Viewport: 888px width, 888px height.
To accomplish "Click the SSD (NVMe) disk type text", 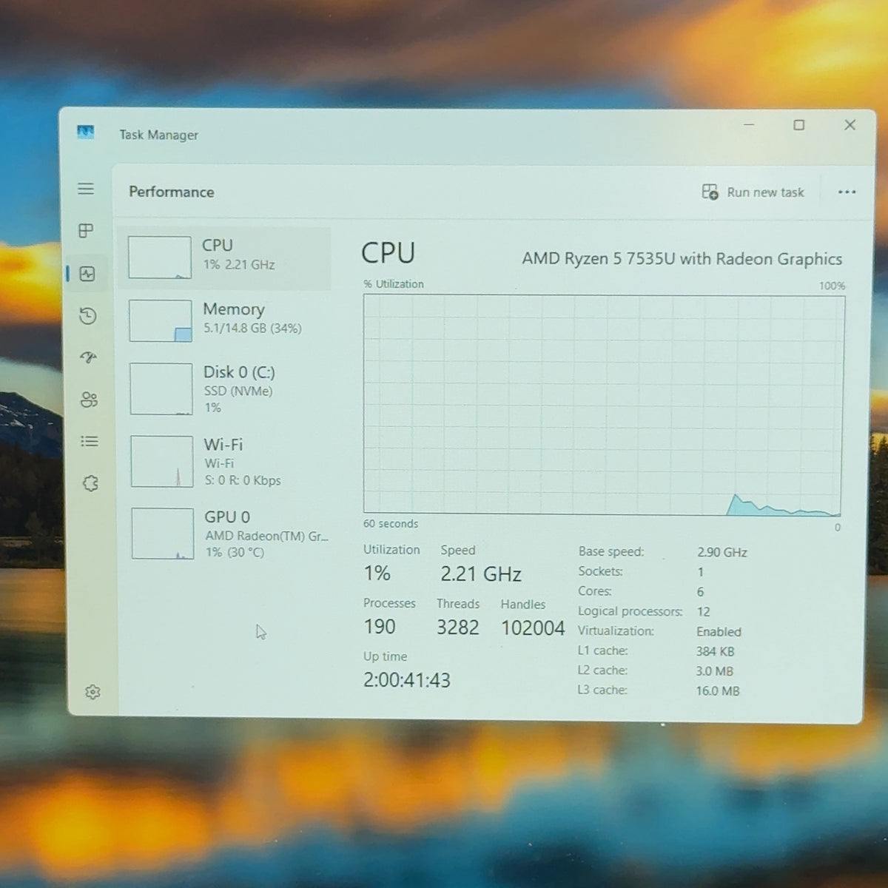I will tap(238, 391).
